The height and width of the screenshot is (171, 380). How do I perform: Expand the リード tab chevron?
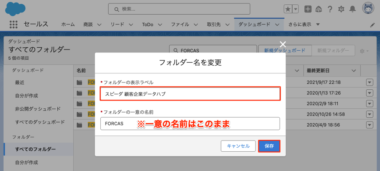point(131,24)
